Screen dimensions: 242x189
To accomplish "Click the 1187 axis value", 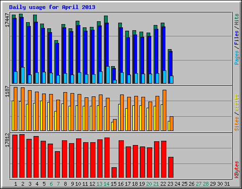I will coord(8,92).
